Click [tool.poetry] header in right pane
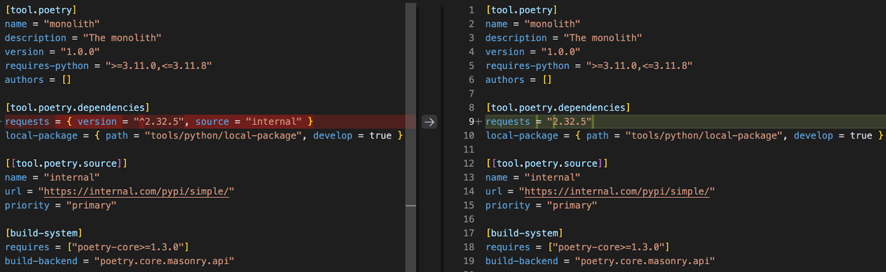 tap(522, 10)
